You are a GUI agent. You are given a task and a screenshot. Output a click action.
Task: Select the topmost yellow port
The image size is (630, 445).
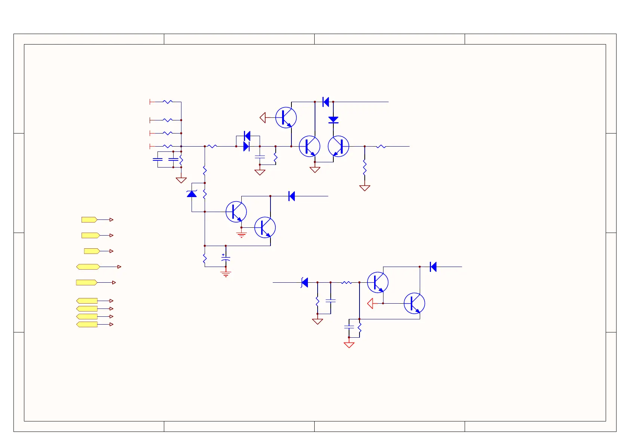tap(89, 220)
